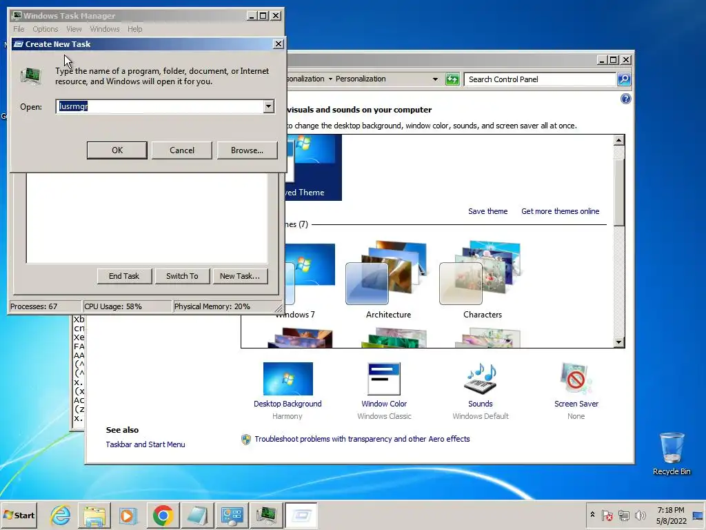Cancel the Create New Task dialog
Screen dimensions: 706x530
(182, 150)
